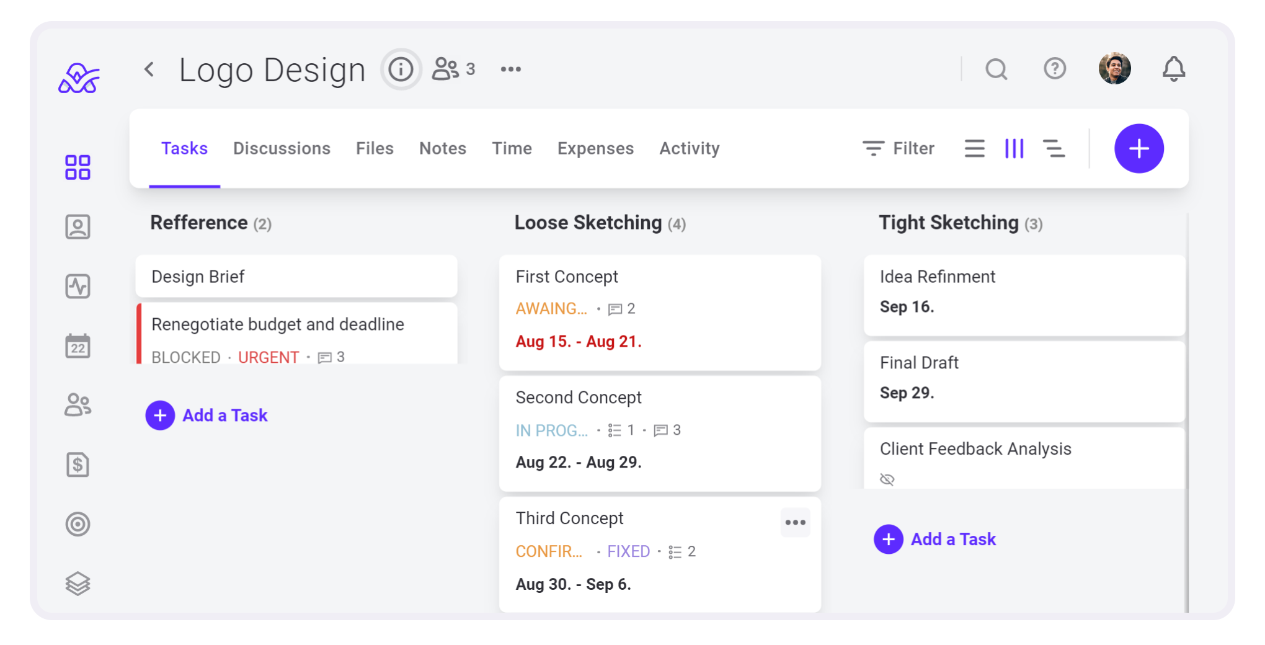Open the Team members icon in sidebar
The image size is (1265, 645).
coord(78,405)
